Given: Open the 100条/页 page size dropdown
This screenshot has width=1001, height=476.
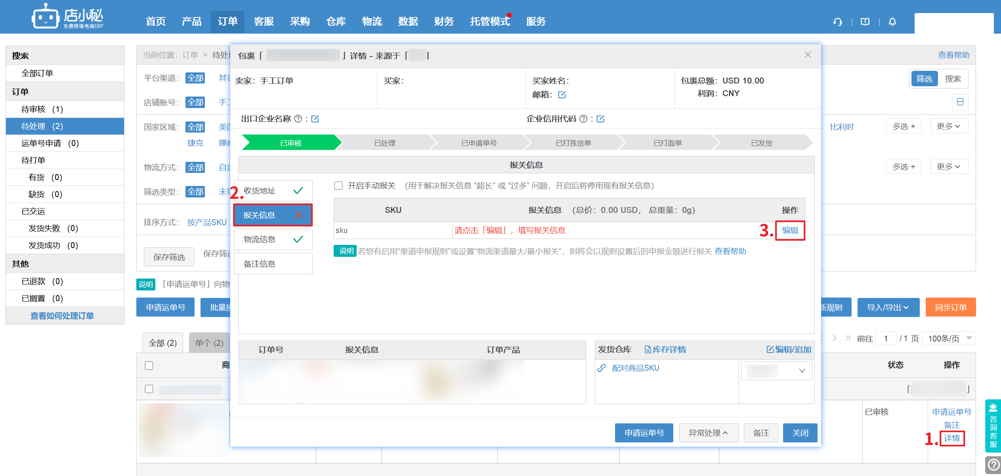Looking at the screenshot, I should pos(949,338).
